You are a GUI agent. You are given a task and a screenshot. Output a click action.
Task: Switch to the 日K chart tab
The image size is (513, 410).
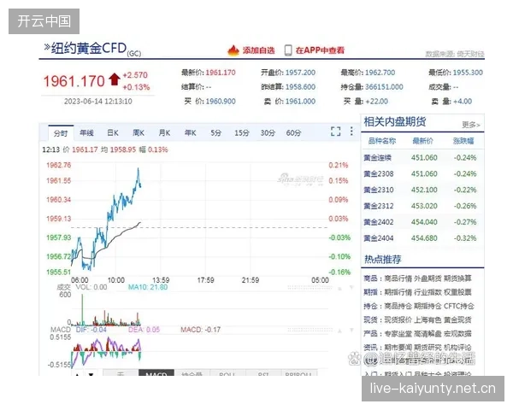113,132
